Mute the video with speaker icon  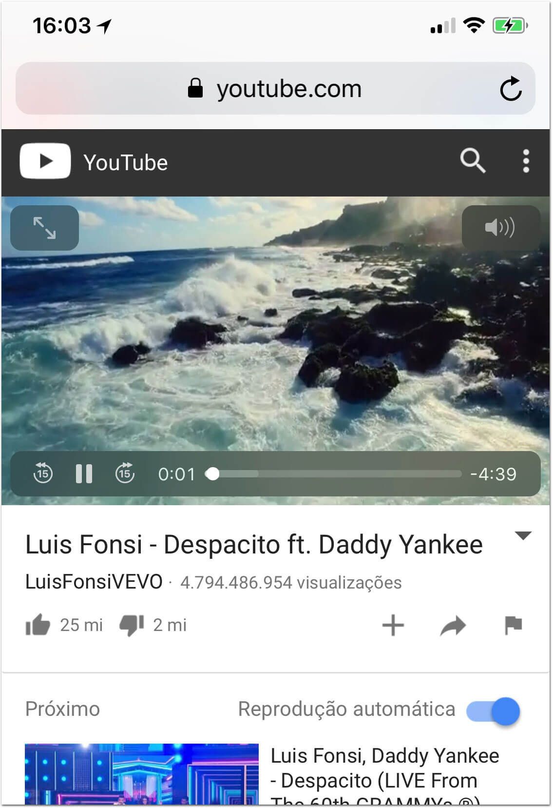pyautogui.click(x=500, y=228)
